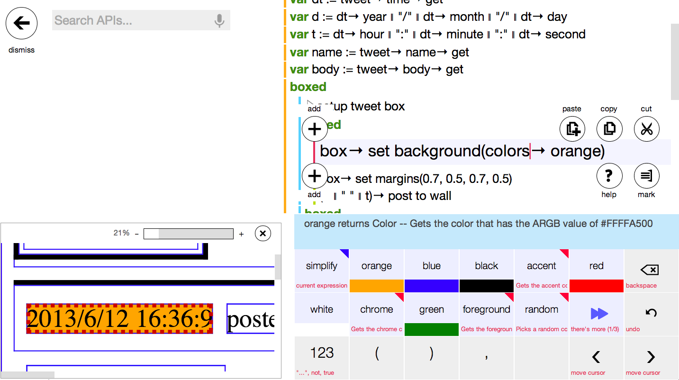Add a line below with lower plus button
The height and width of the screenshot is (380, 679).
[x=315, y=176]
